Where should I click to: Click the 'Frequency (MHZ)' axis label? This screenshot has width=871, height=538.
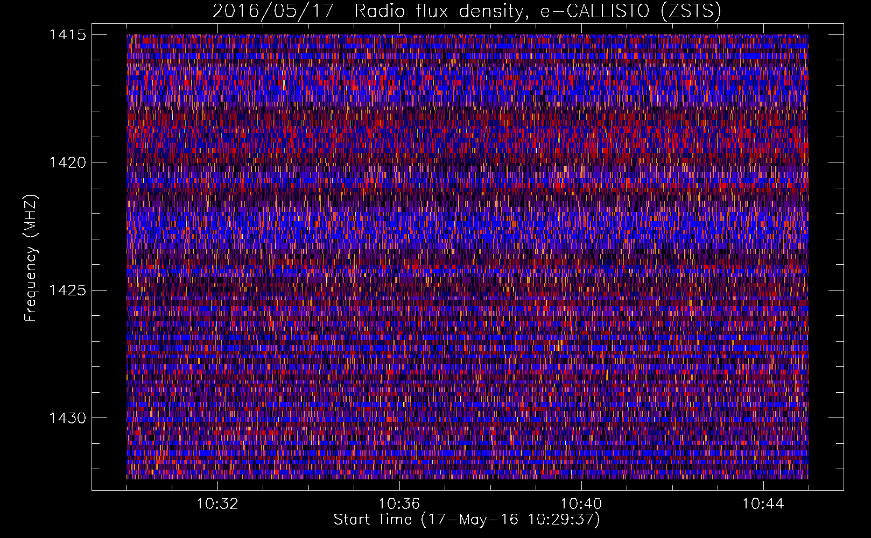pyautogui.click(x=31, y=258)
